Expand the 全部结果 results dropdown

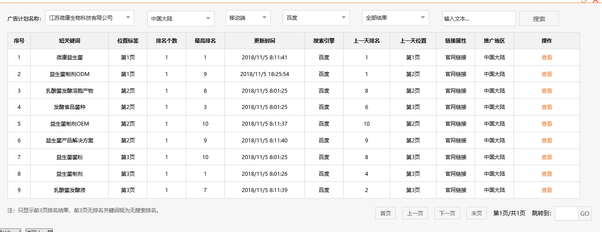point(395,18)
